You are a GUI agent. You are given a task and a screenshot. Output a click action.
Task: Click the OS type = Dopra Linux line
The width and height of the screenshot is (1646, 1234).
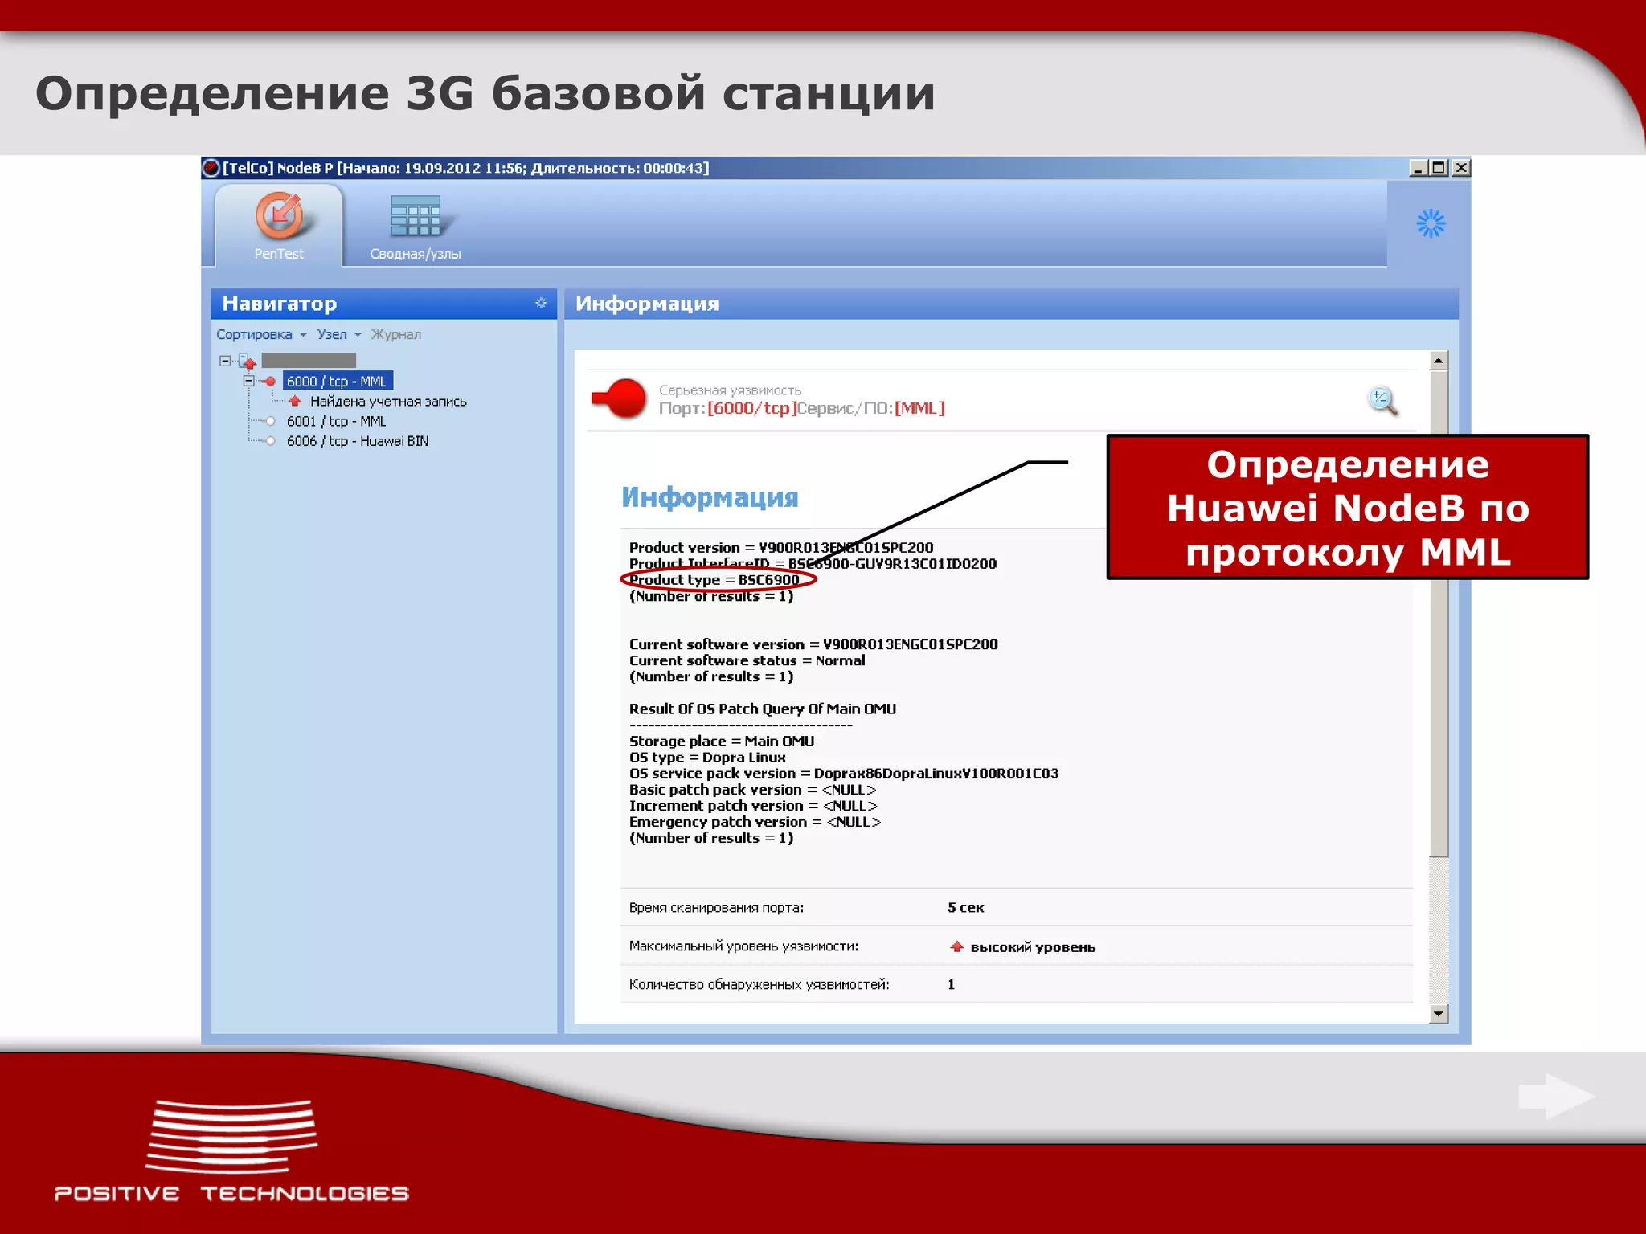(707, 757)
